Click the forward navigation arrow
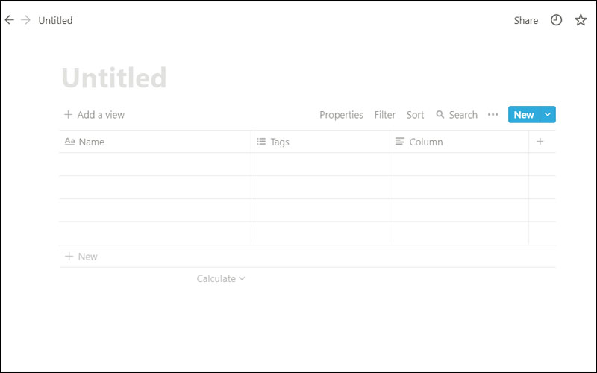The image size is (597, 373). click(x=26, y=20)
